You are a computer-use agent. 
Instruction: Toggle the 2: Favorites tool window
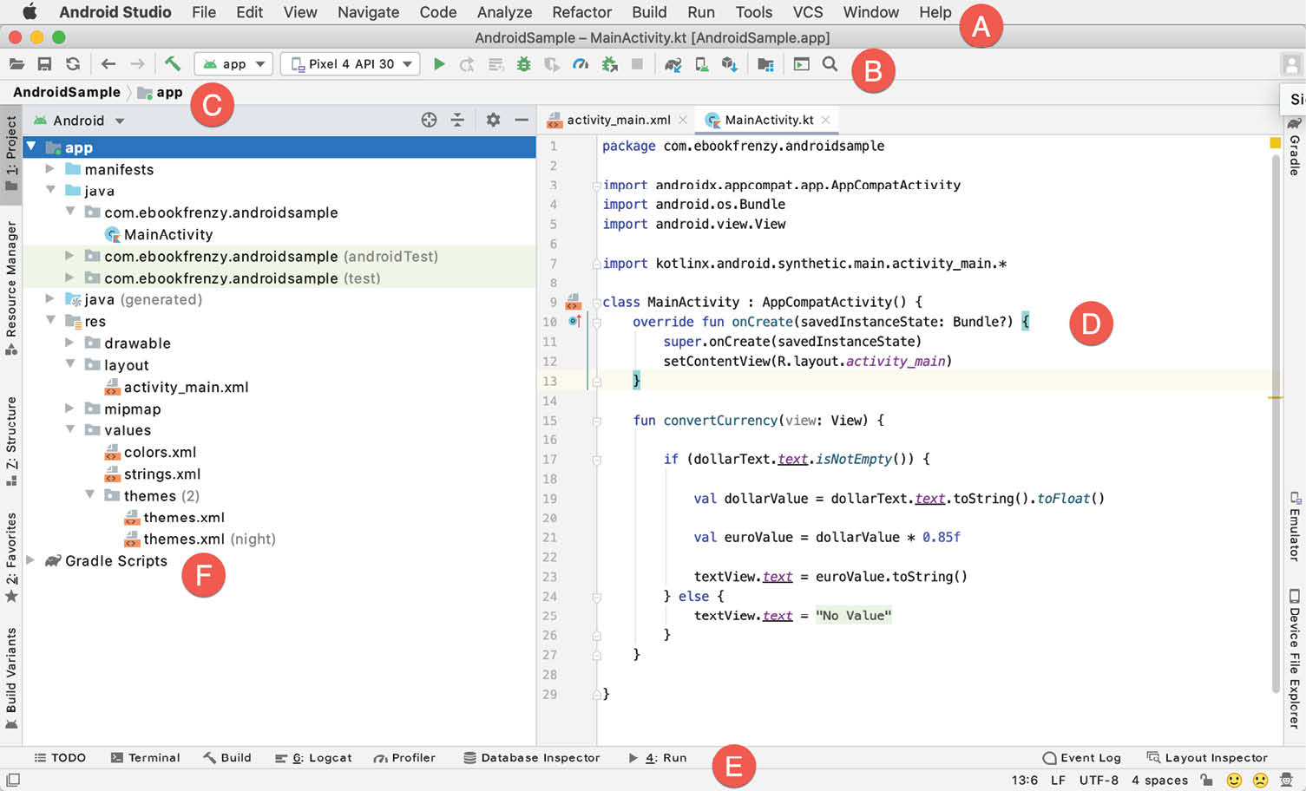10,557
